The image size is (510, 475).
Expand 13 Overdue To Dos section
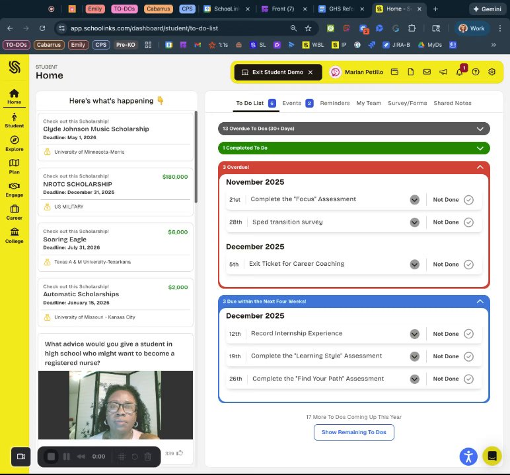click(x=354, y=129)
